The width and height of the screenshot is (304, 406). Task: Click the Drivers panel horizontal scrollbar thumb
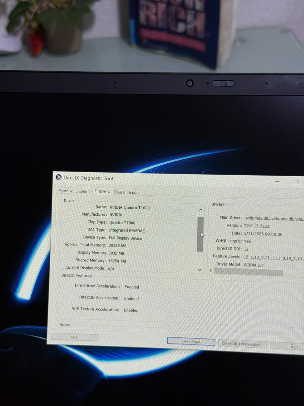tap(248, 272)
